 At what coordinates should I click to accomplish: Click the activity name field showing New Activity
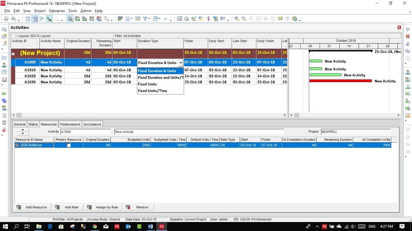pyautogui.click(x=199, y=132)
